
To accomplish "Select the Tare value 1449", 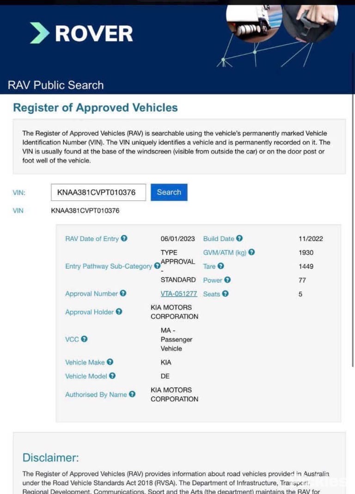I will pos(306,266).
